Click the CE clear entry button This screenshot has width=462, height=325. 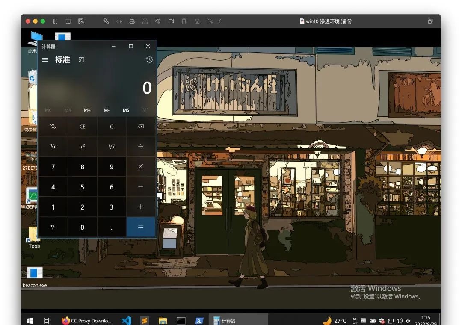tap(83, 127)
